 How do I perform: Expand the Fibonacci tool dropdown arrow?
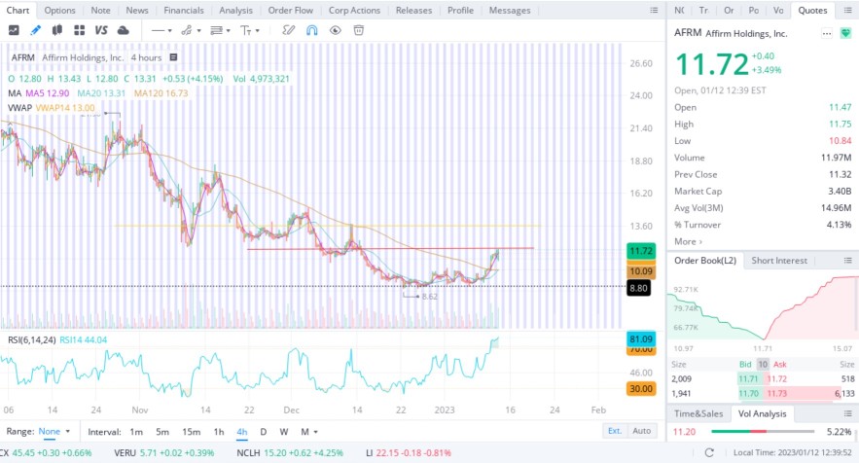click(x=228, y=31)
